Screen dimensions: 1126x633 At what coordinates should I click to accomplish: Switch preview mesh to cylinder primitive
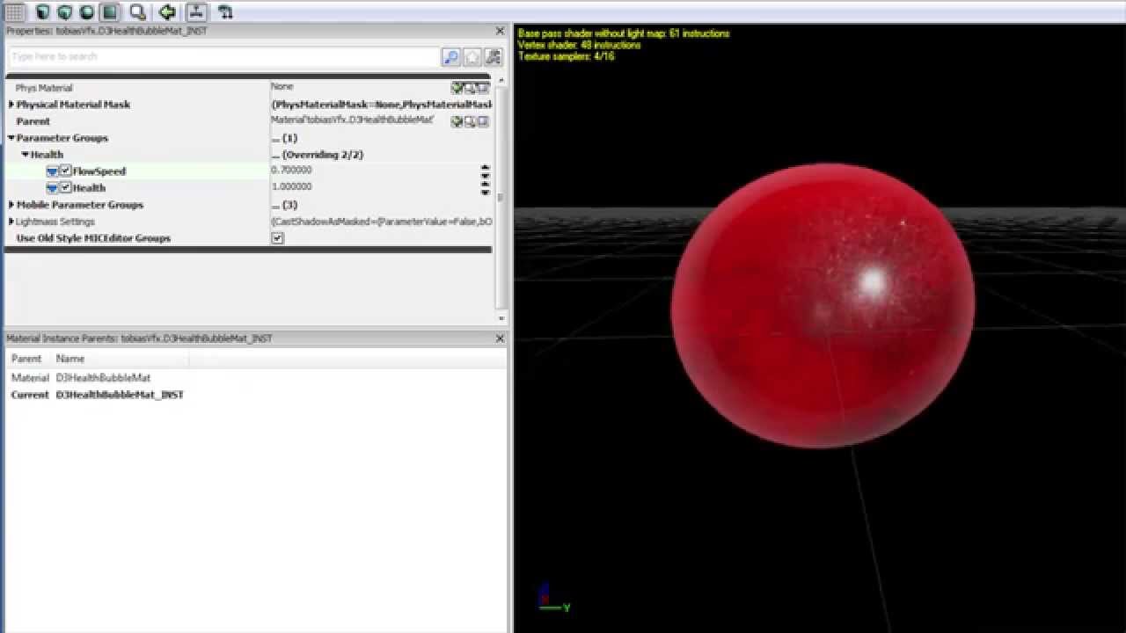43,12
